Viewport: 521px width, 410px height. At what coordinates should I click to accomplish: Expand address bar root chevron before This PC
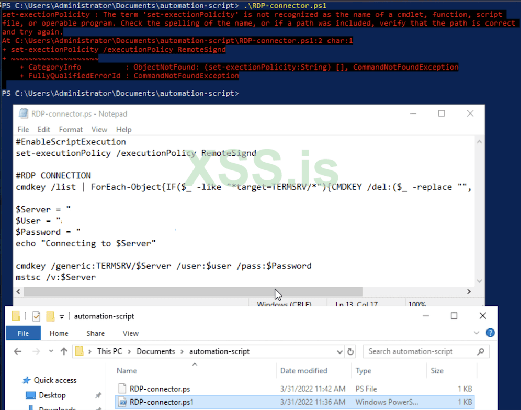click(x=90, y=351)
